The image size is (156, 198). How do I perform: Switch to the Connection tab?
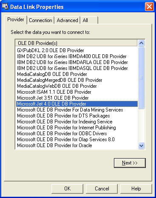click(x=40, y=20)
